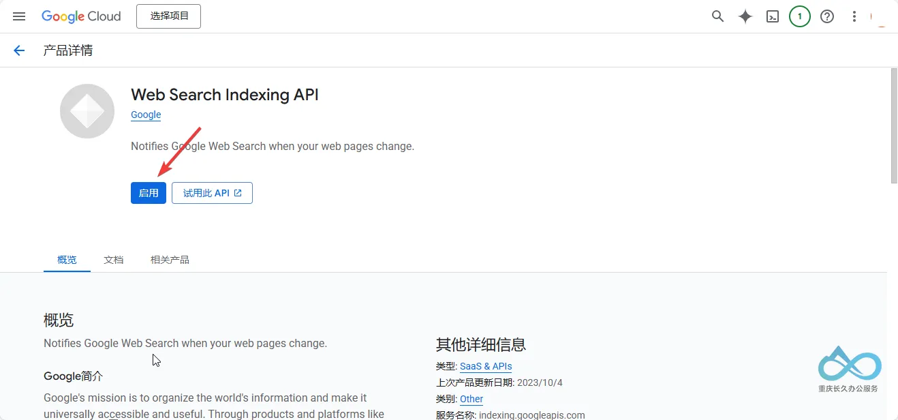Click the 概览 section heading

tap(59, 320)
